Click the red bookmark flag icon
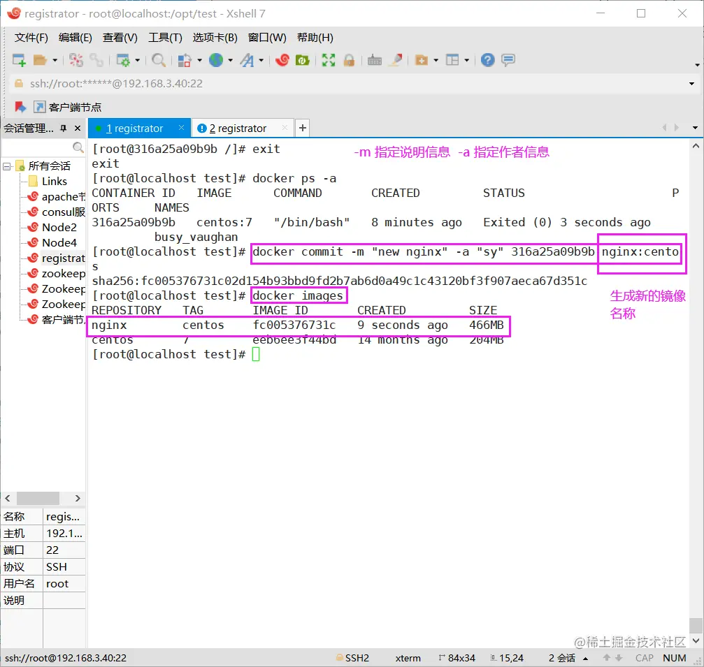 (x=20, y=107)
